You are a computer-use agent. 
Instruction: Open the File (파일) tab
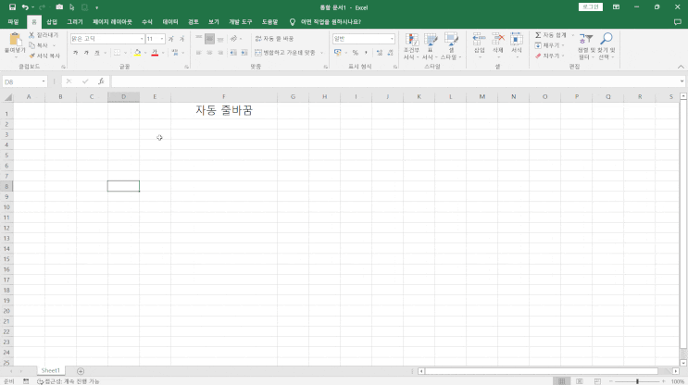13,21
